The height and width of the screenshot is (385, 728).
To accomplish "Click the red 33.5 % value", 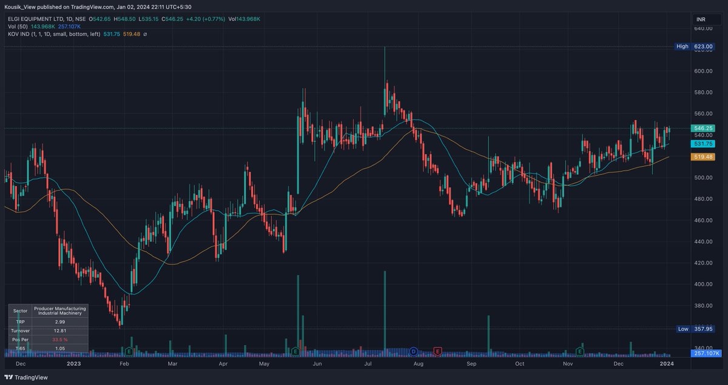I will click(x=59, y=340).
